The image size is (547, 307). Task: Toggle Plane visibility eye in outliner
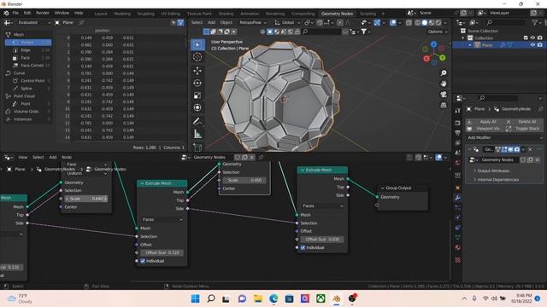tap(532, 45)
